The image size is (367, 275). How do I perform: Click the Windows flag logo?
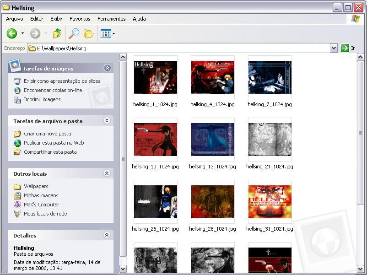coord(355,19)
